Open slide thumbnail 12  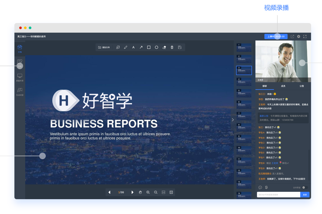click(244, 173)
